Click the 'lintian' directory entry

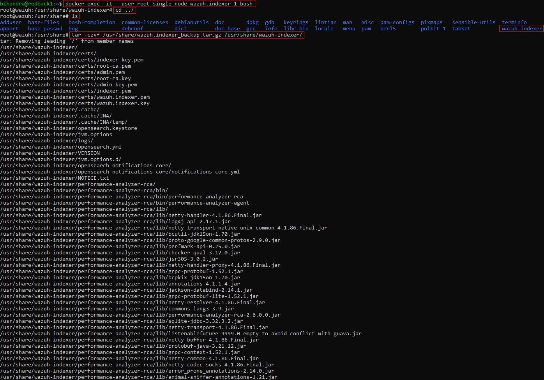coord(326,23)
